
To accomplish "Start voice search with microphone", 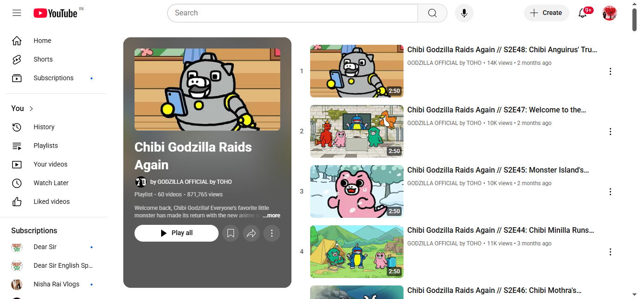I will [x=464, y=13].
